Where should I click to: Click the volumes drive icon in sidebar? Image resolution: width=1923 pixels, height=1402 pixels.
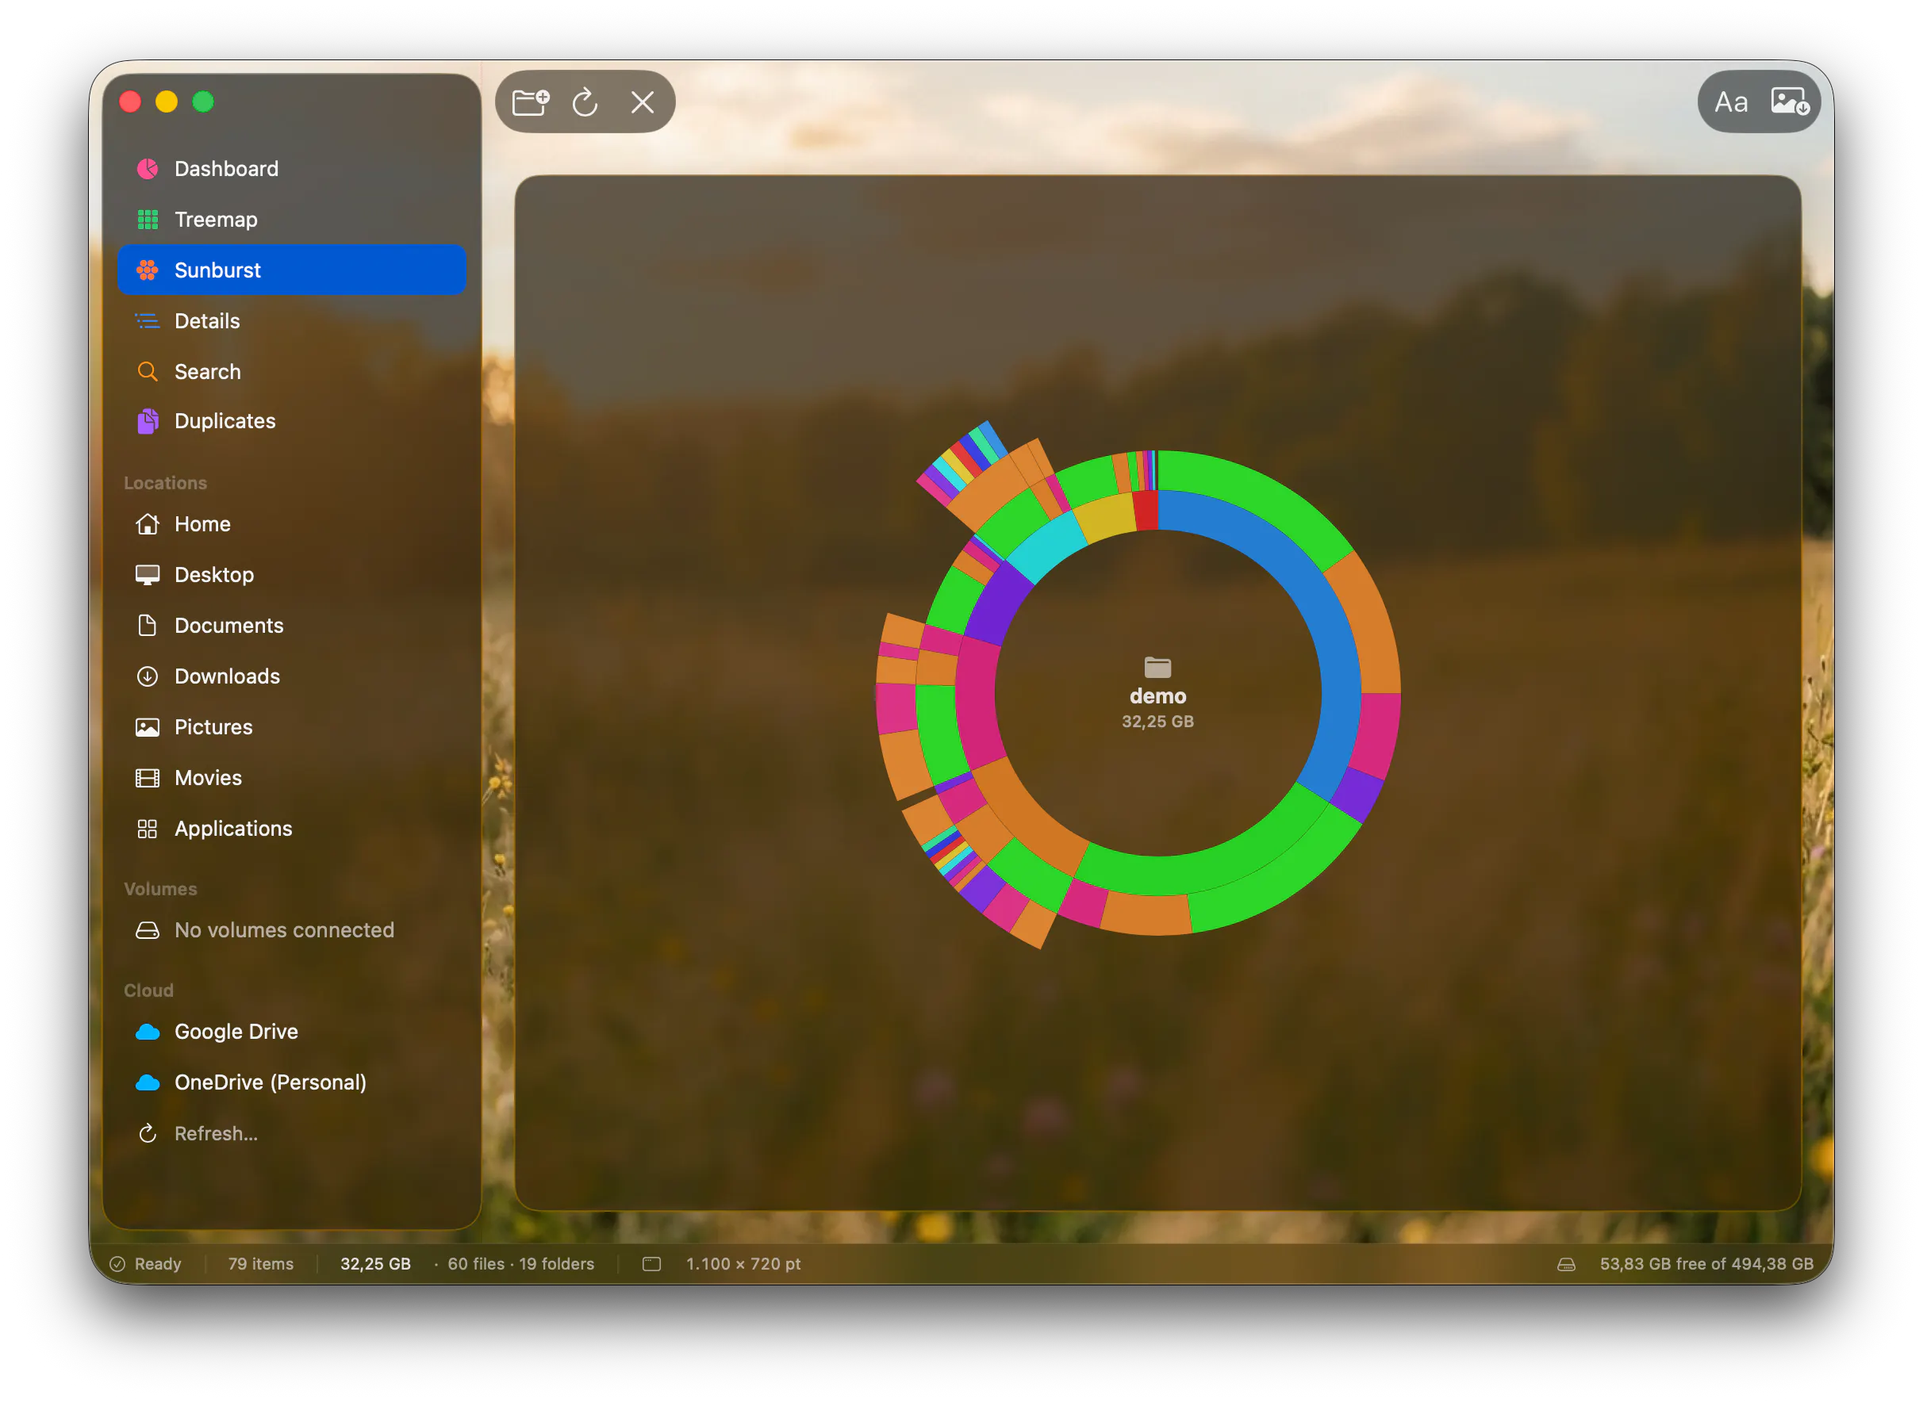tap(148, 930)
